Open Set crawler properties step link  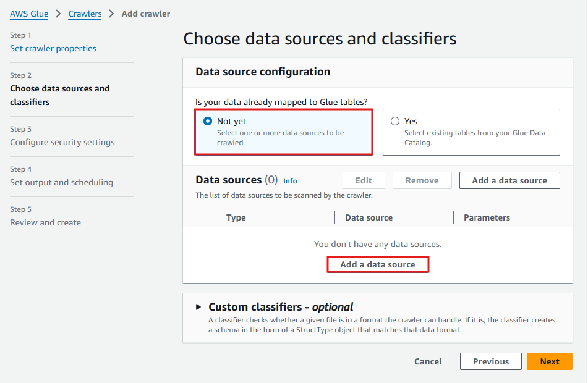(53, 48)
